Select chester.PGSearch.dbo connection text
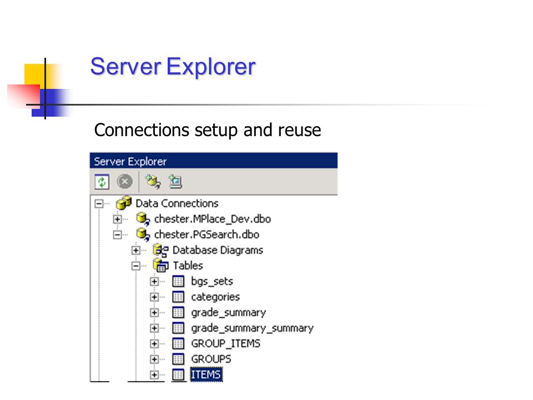This screenshot has height=400, width=533. (x=207, y=234)
